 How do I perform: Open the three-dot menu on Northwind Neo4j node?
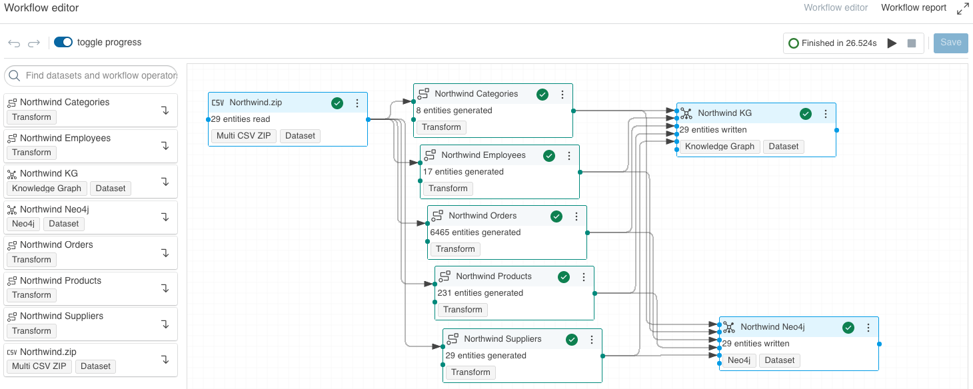click(x=868, y=327)
